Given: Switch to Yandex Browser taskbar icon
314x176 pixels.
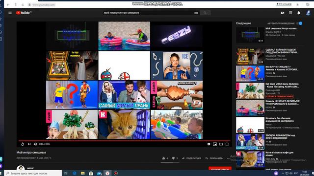Looking at the screenshot, I should coord(107,173).
